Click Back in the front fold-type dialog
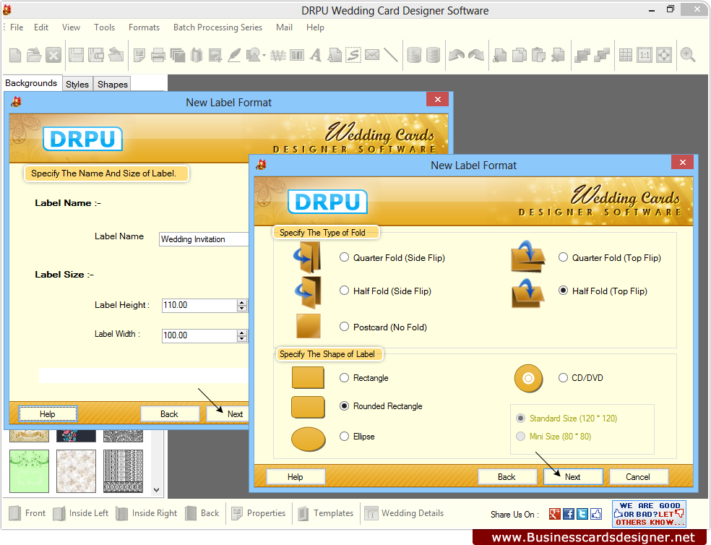Image resolution: width=711 pixels, height=545 pixels. (507, 476)
